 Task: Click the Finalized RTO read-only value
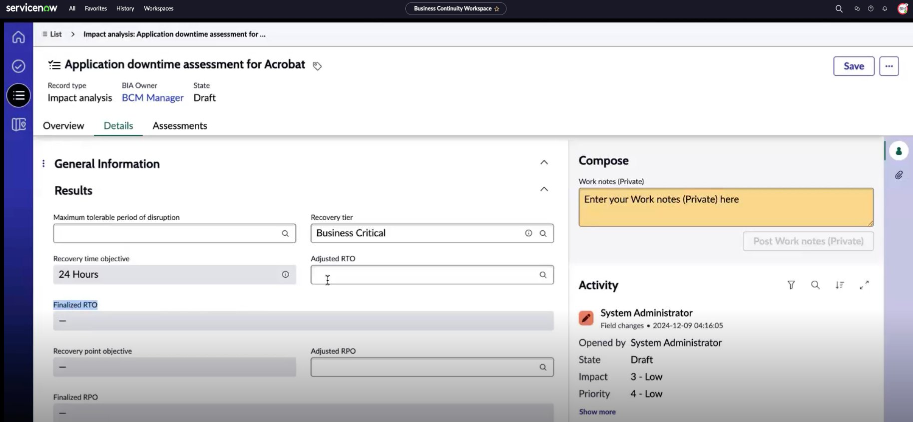click(x=304, y=321)
